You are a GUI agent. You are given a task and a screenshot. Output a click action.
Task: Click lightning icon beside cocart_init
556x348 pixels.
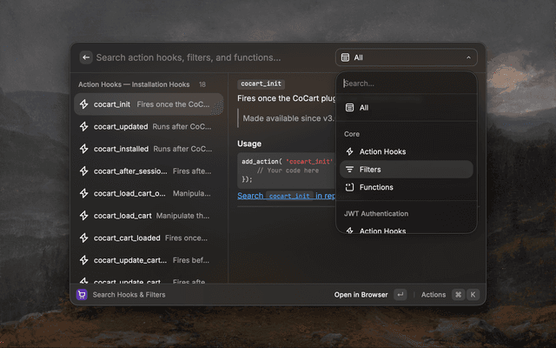coord(83,104)
